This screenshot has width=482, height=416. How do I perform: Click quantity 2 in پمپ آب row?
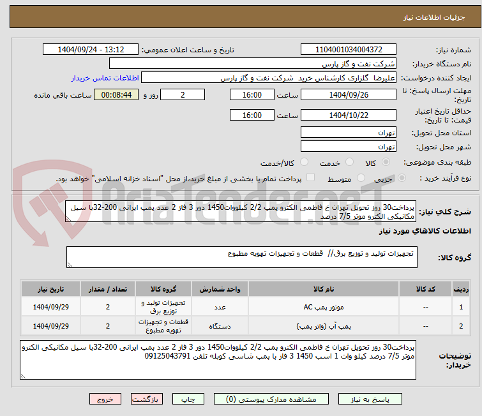[x=108, y=326]
